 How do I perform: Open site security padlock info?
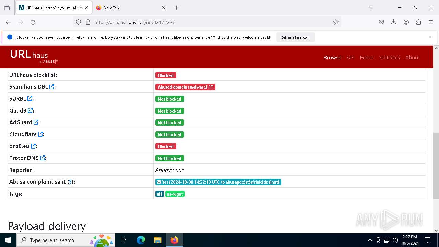tap(88, 22)
